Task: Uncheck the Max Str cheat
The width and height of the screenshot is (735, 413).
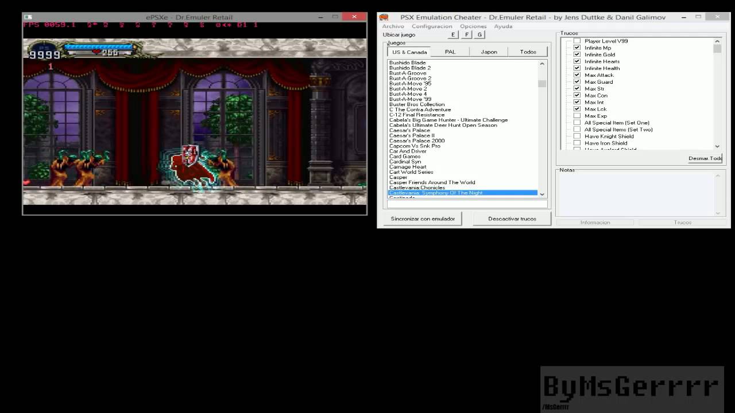Action: (577, 89)
